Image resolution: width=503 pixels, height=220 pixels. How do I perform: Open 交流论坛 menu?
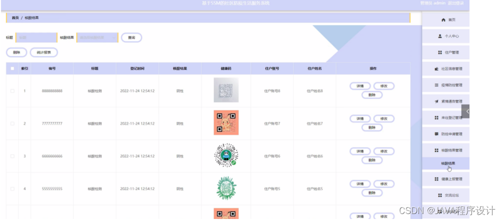click(445, 195)
